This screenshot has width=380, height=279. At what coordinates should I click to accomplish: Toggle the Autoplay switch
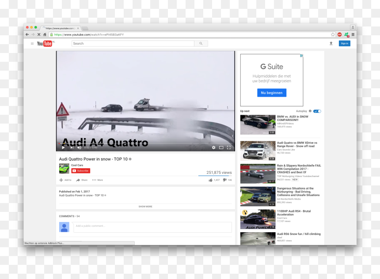point(317,111)
